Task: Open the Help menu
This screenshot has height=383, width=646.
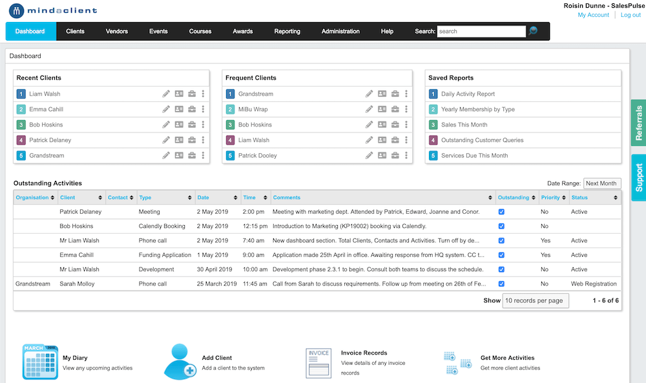Action: coord(387,31)
